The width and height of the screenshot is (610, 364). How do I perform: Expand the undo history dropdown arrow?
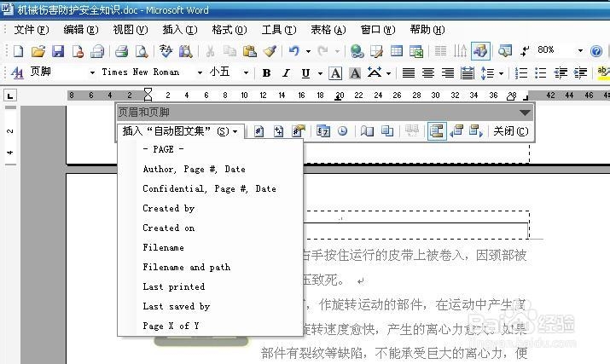[x=308, y=51]
